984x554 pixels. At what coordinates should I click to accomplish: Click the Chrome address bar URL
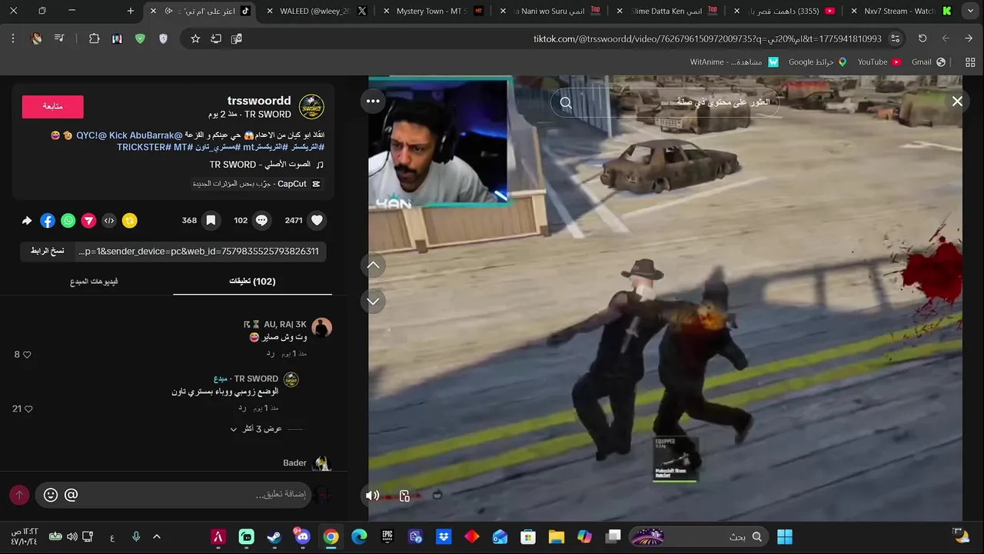pos(707,38)
